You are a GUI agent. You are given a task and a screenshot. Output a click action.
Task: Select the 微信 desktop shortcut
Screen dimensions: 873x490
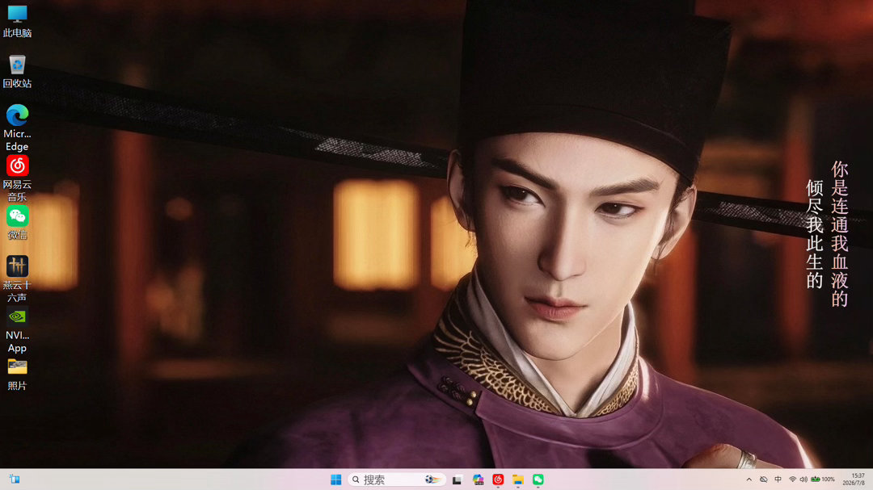17,223
